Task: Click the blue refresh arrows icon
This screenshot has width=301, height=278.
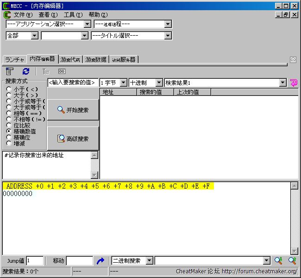Action: [26, 71]
